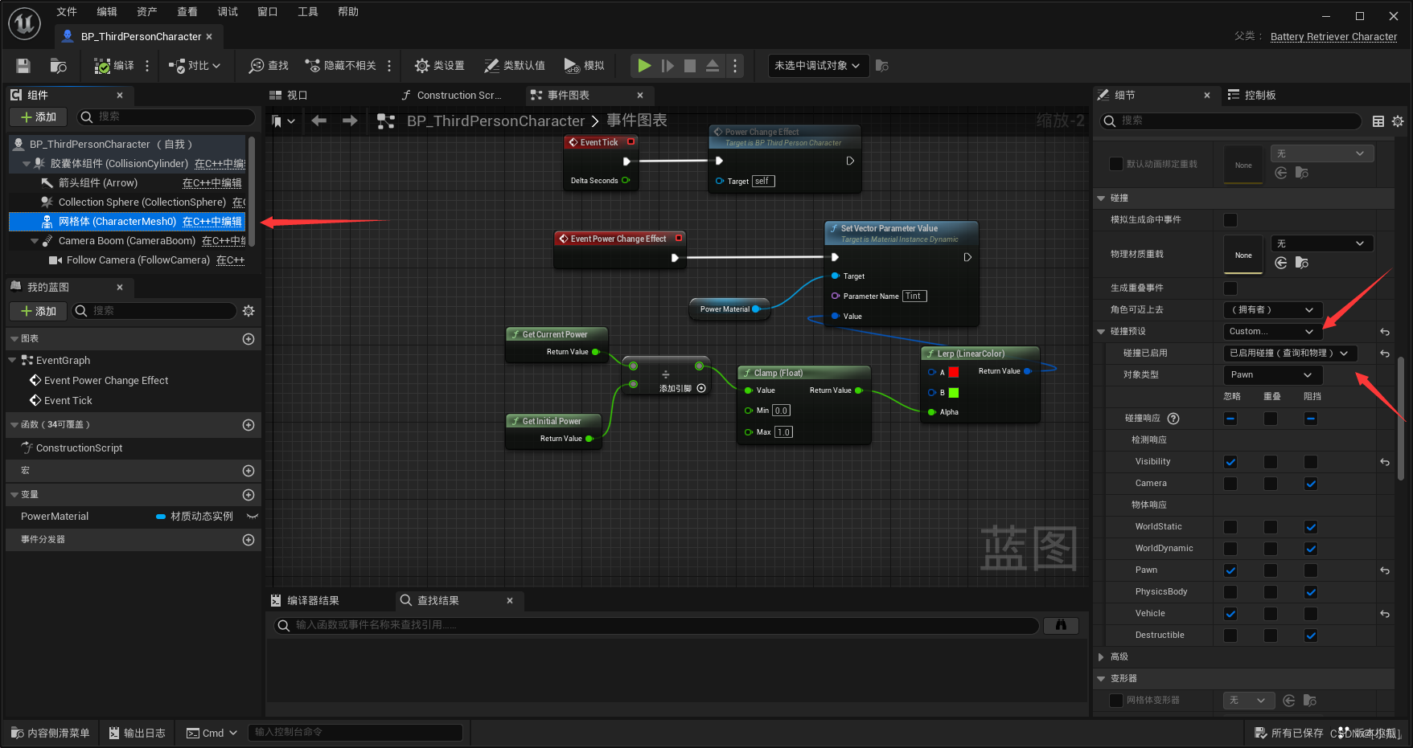Open the Battery Retriever Character parent link
This screenshot has height=748, width=1413.
click(x=1333, y=36)
